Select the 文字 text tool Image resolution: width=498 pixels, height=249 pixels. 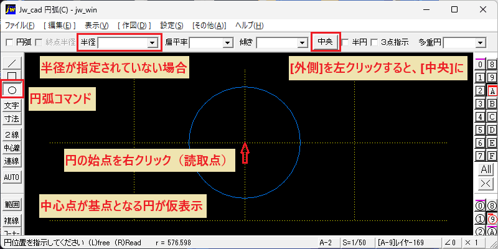(x=12, y=105)
